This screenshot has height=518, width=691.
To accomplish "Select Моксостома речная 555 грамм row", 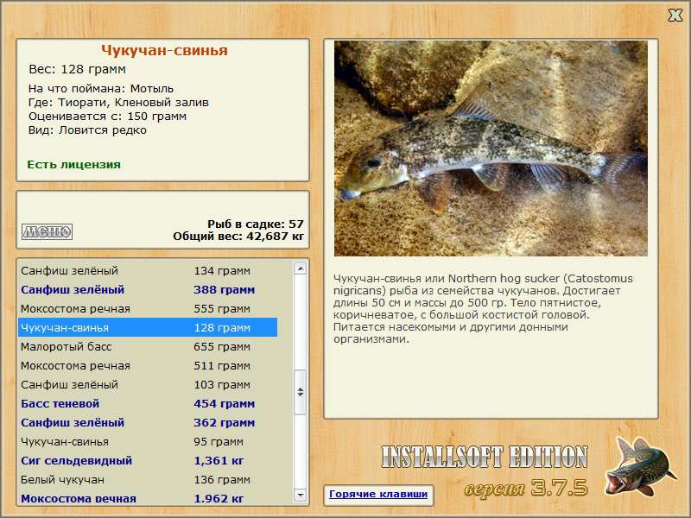I will pos(148,308).
